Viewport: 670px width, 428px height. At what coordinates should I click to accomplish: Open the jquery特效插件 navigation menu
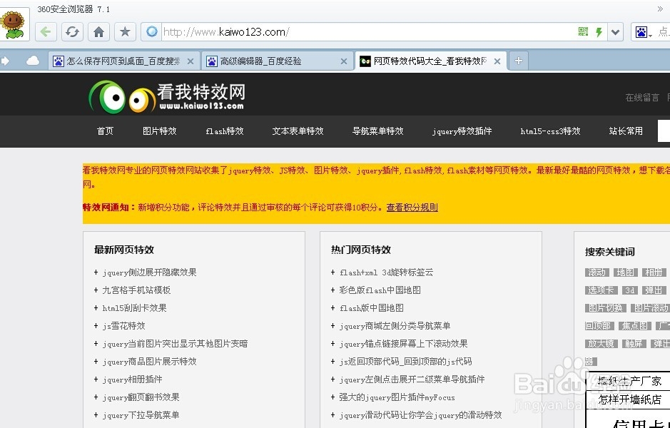coord(464,131)
